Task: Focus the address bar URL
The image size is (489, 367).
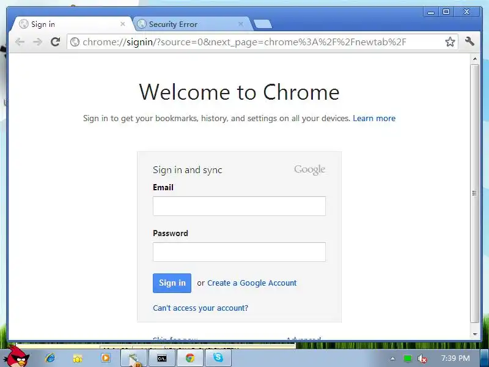Action: tap(244, 42)
